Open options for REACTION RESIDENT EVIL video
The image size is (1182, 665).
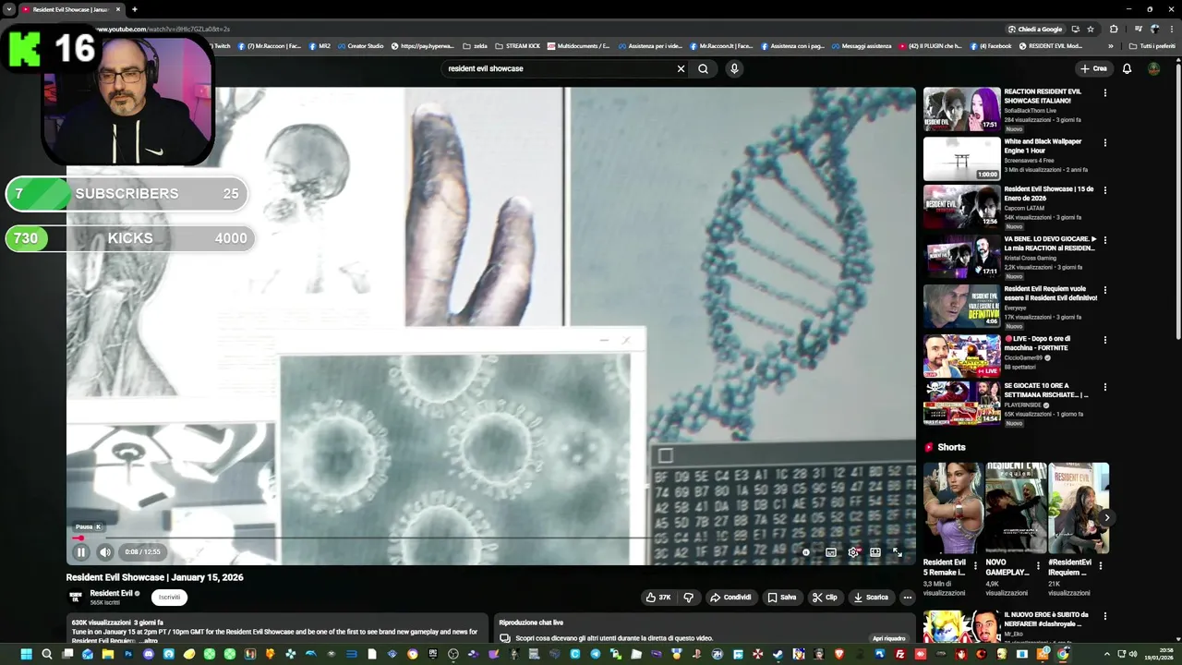[x=1105, y=92]
